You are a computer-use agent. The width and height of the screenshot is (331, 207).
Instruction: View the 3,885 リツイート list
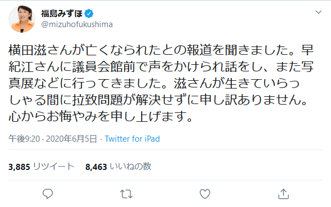[42, 167]
